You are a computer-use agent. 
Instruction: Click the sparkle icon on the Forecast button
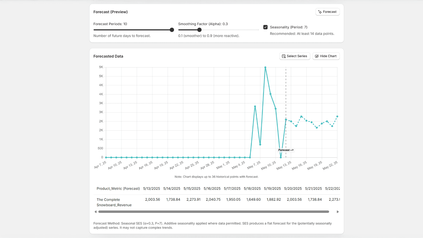[320, 12]
